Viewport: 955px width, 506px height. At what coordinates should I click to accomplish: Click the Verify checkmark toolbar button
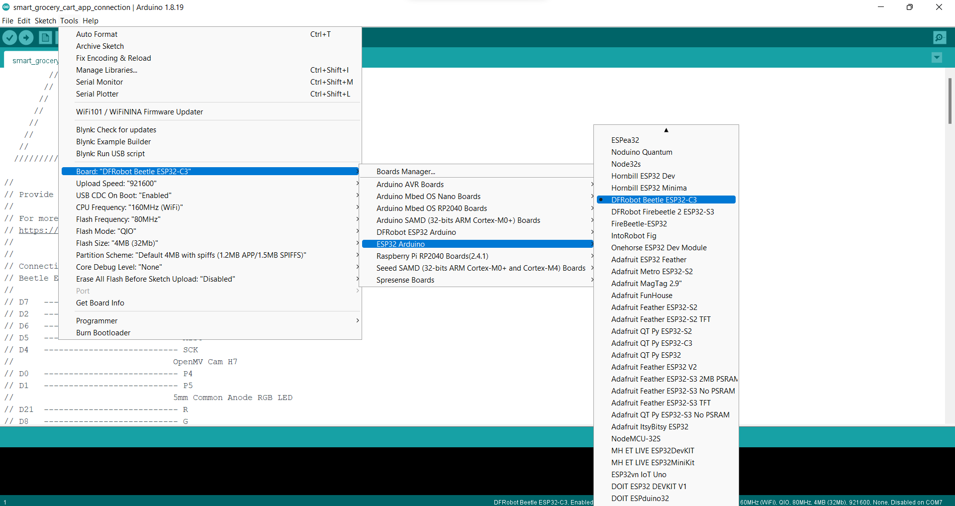[x=10, y=37]
